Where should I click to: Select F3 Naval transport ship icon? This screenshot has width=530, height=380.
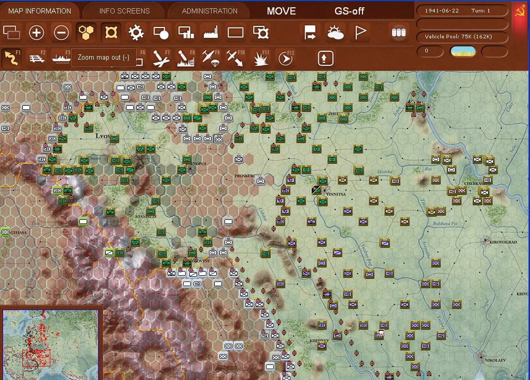coord(61,58)
